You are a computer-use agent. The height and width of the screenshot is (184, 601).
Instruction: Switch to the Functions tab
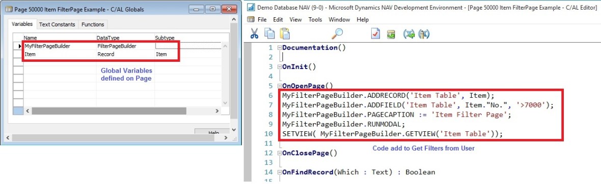(93, 24)
